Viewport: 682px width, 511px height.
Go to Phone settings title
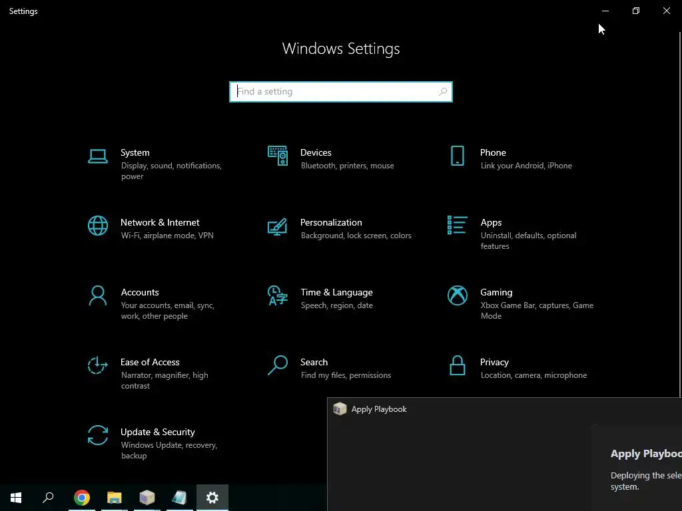[493, 152]
